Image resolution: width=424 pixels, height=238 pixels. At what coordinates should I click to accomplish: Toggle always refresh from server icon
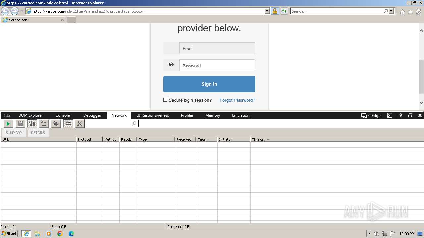coord(32,124)
